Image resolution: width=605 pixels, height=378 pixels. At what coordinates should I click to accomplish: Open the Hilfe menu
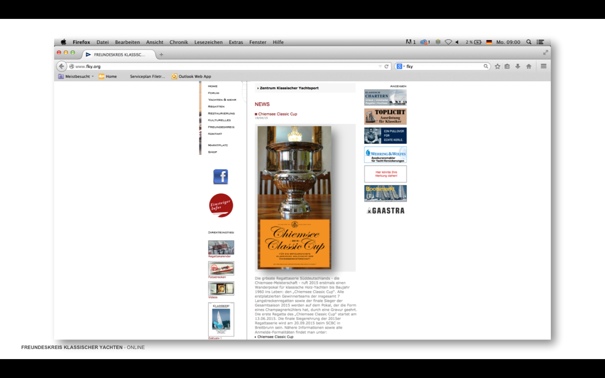pyautogui.click(x=278, y=42)
